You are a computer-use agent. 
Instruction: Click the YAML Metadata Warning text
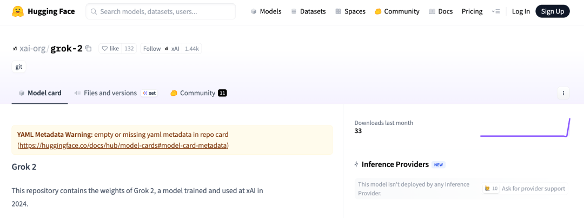point(55,134)
